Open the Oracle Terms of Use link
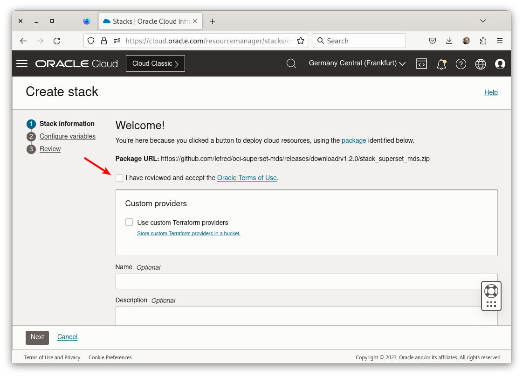 point(247,178)
